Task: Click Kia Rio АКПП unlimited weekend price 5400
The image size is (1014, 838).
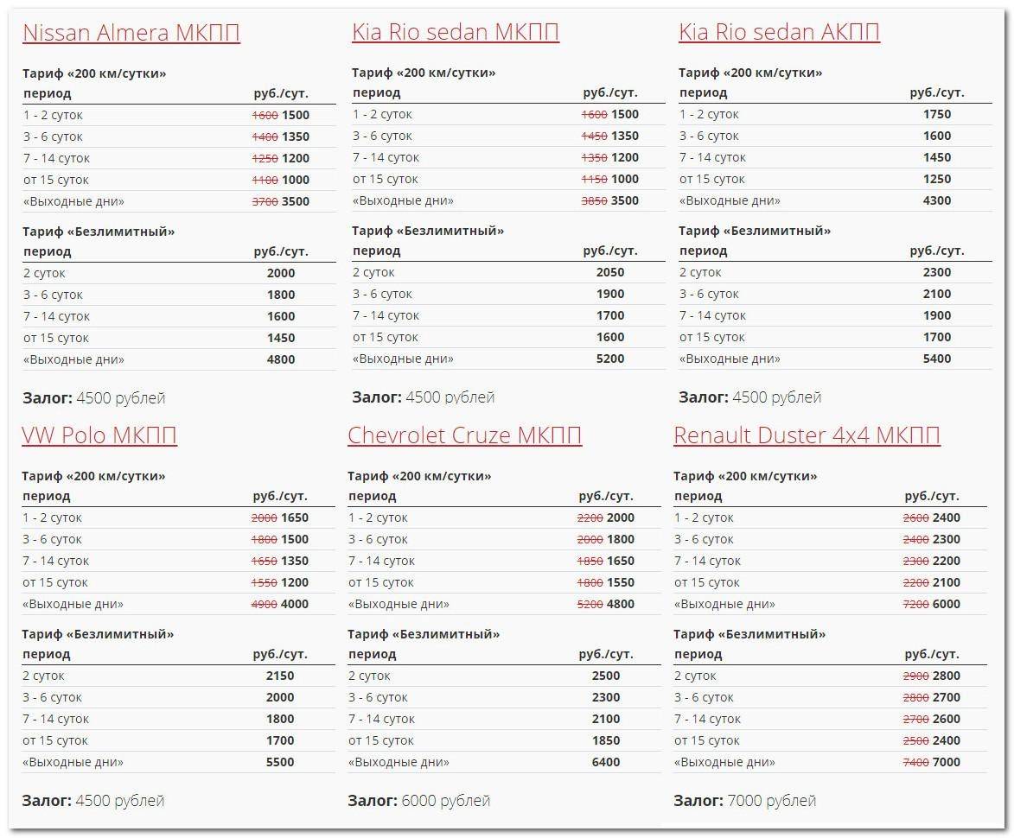Action: pos(937,359)
